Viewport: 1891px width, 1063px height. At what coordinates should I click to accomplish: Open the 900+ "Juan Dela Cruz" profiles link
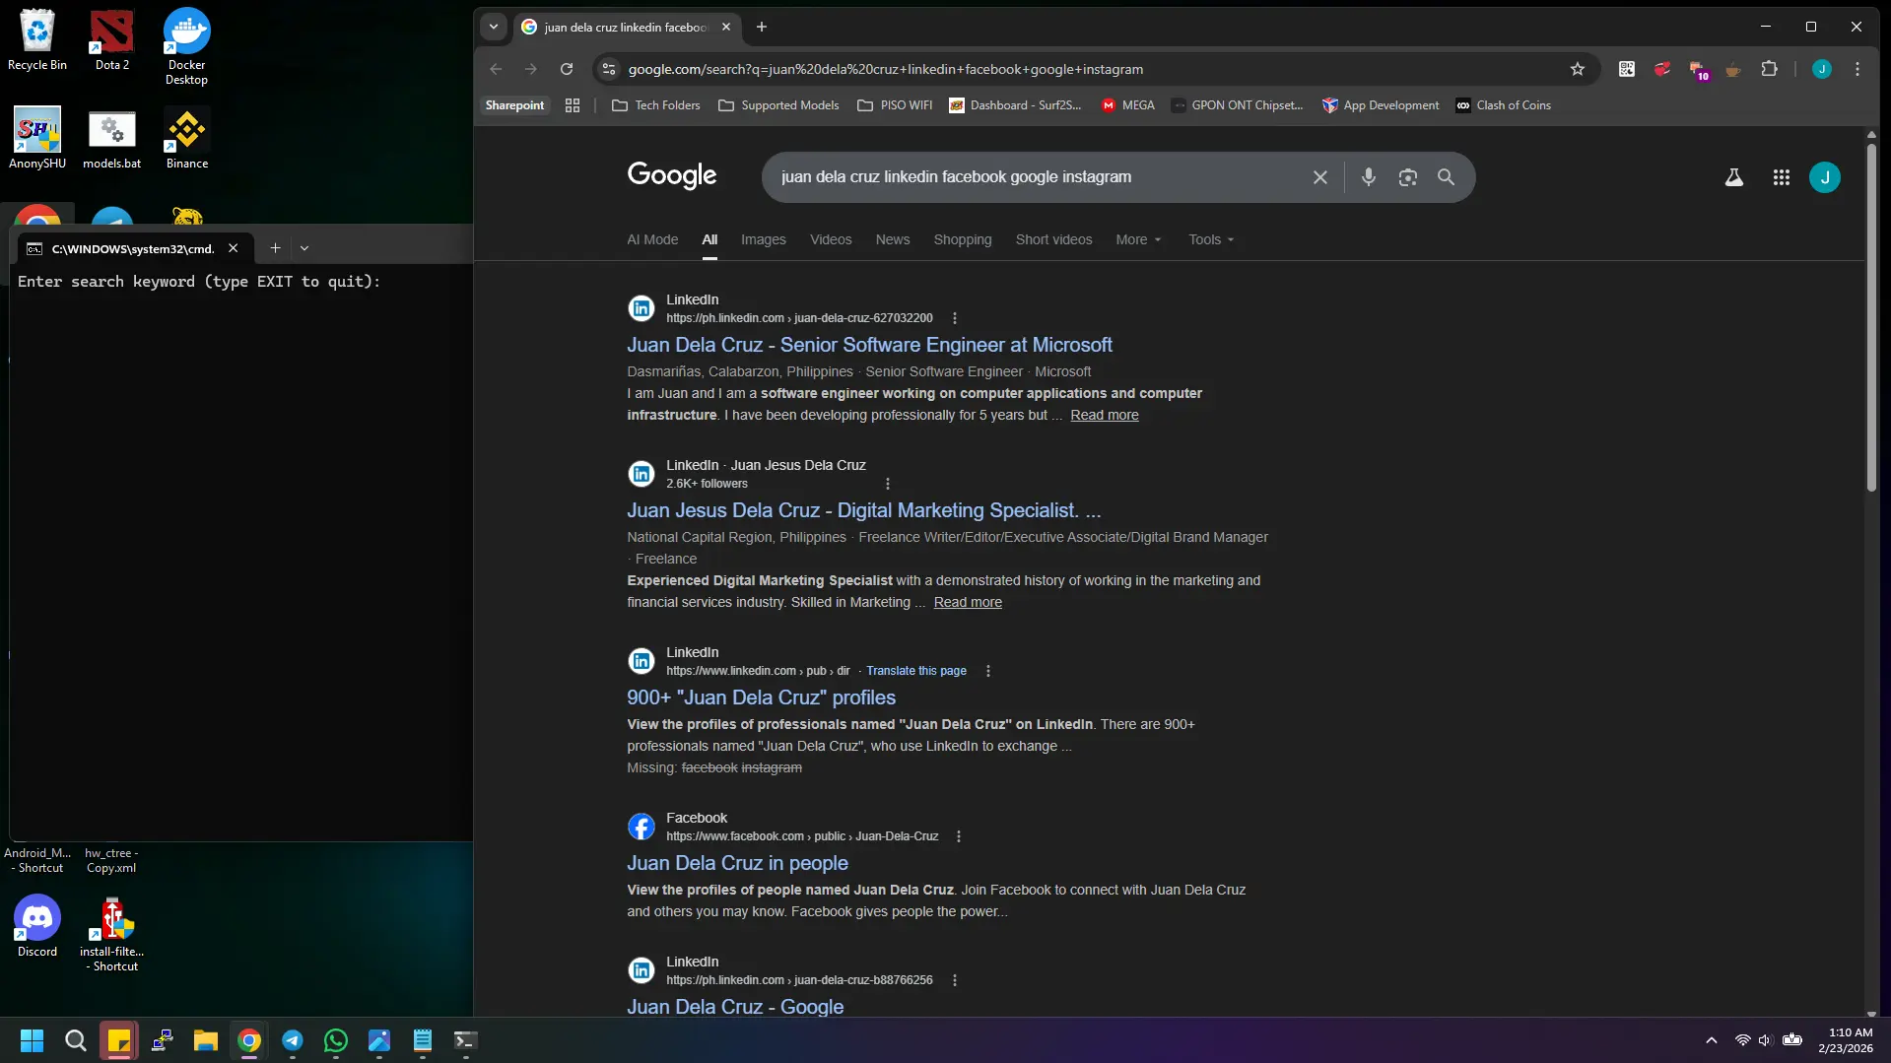pyautogui.click(x=761, y=698)
